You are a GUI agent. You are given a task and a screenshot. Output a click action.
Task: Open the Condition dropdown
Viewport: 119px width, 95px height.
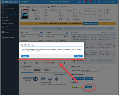click(90, 19)
